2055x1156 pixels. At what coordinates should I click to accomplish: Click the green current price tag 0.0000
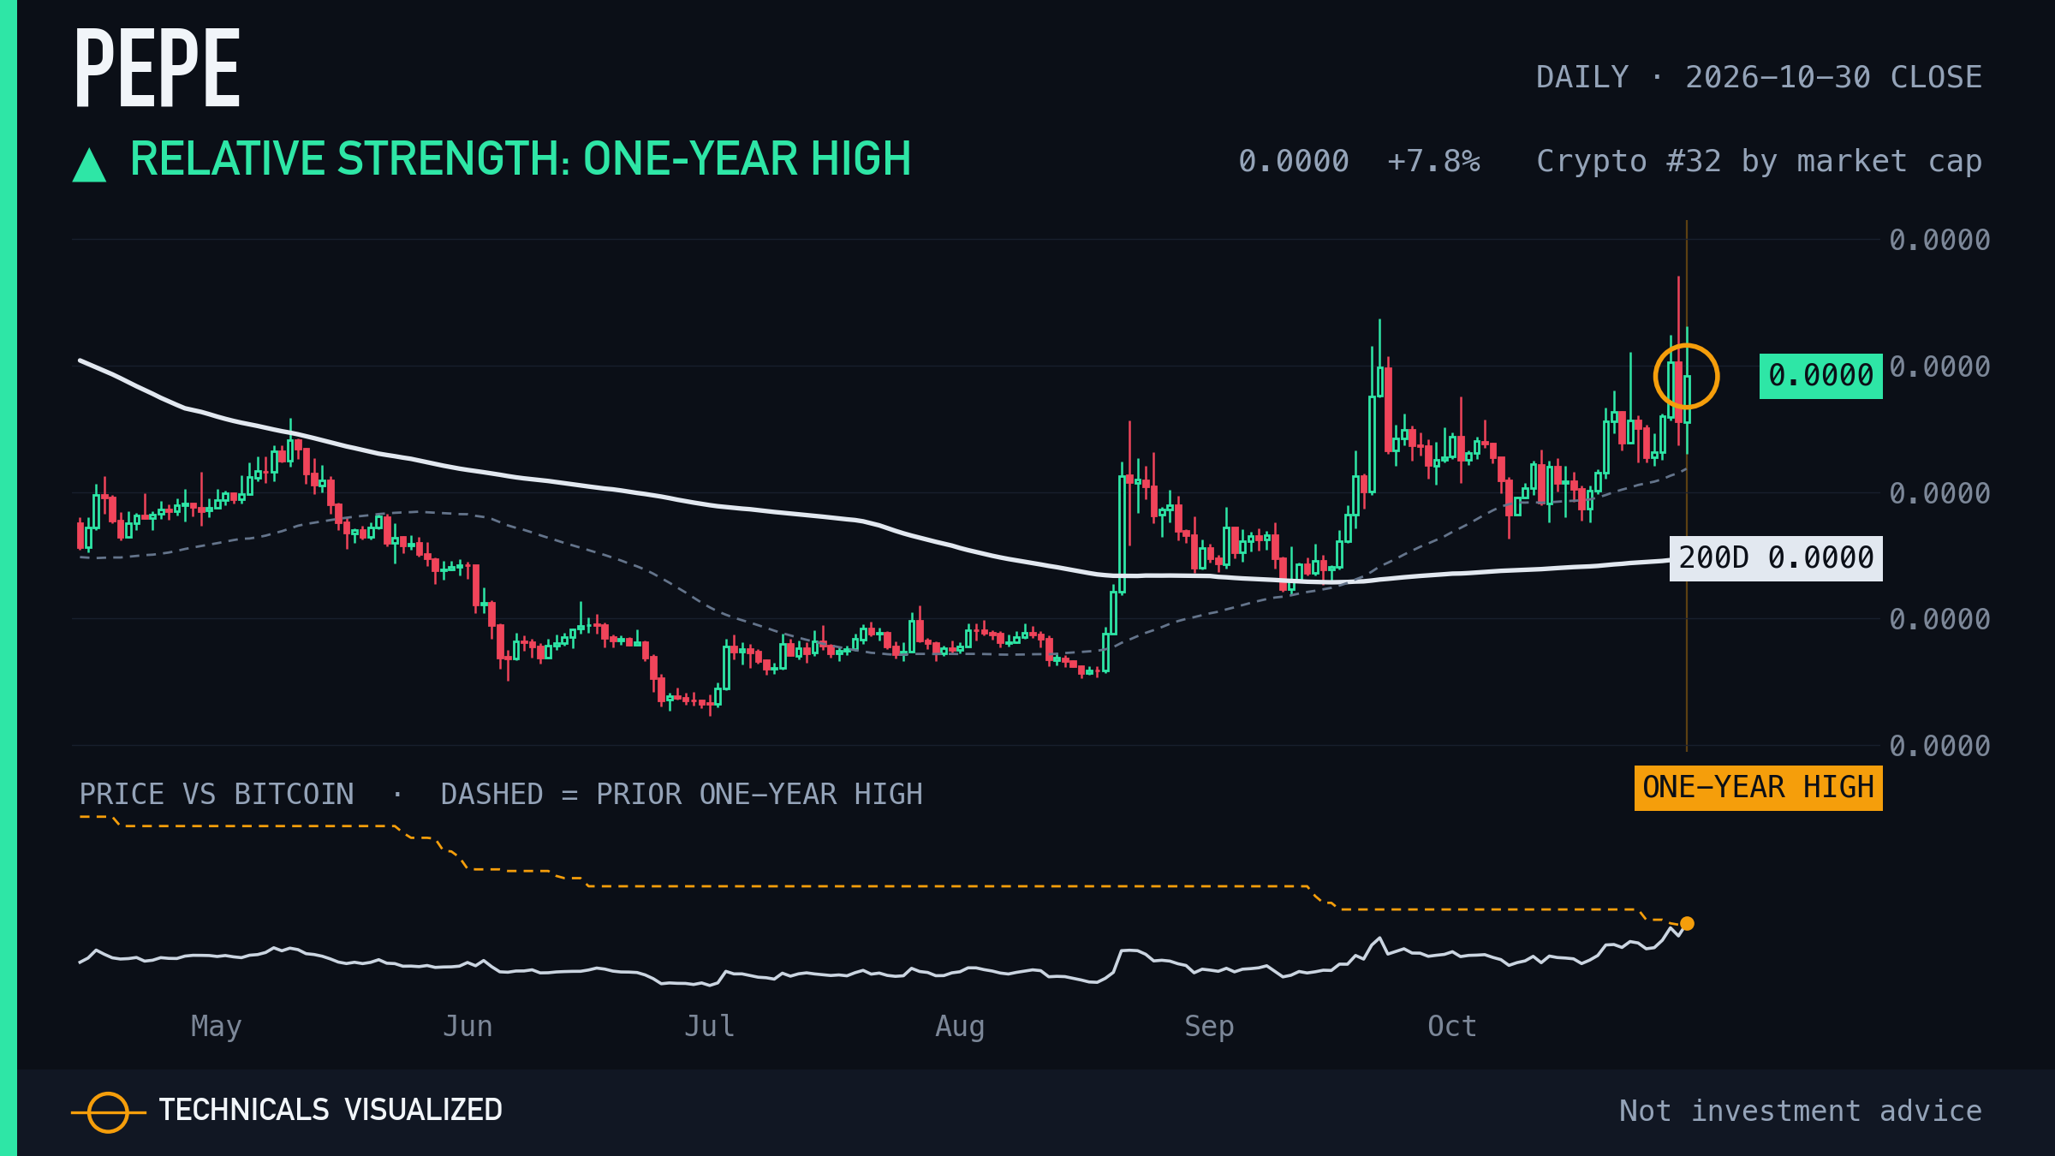pos(1820,376)
